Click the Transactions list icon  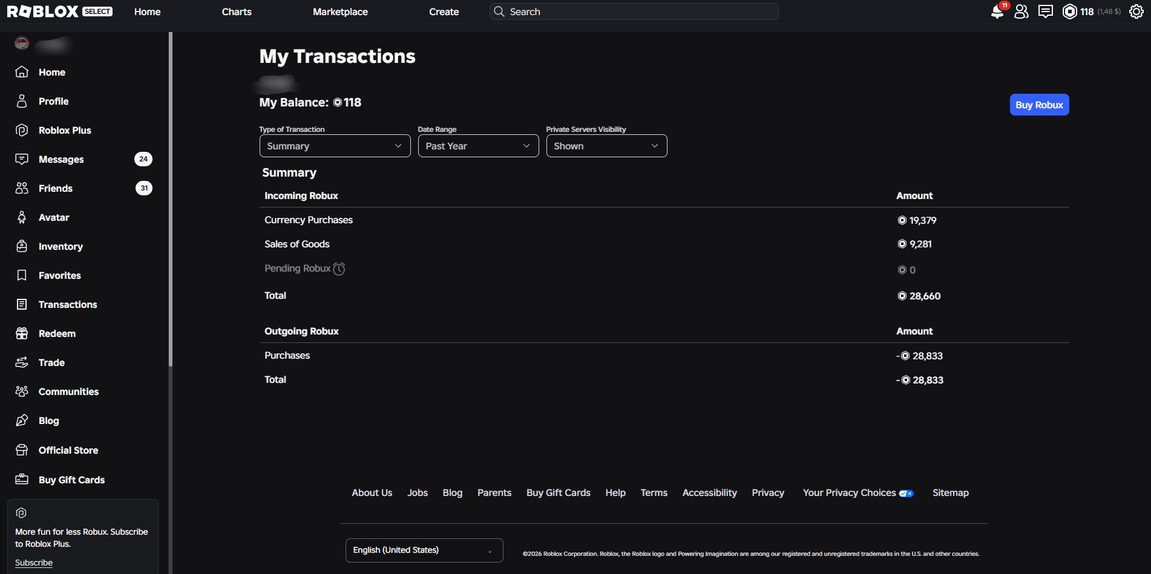tap(22, 304)
